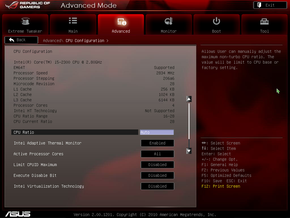
Task: Select the CPU Ratio row label
Action: 24,132
